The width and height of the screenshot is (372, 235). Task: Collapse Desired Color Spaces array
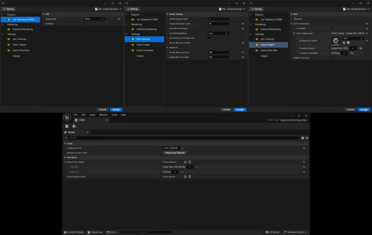[65, 162]
